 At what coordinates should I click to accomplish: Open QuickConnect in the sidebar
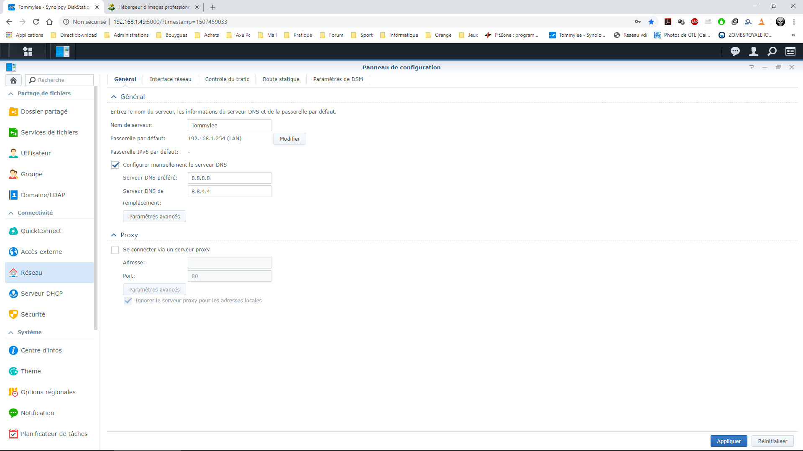pos(41,231)
